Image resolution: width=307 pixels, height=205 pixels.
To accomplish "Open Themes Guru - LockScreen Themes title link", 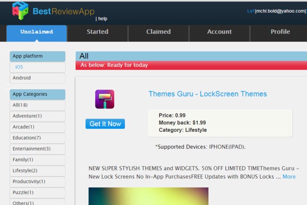I will click(x=208, y=94).
